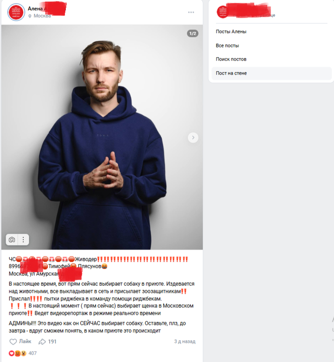
Task: Open the post photo of man
Action: 102,137
